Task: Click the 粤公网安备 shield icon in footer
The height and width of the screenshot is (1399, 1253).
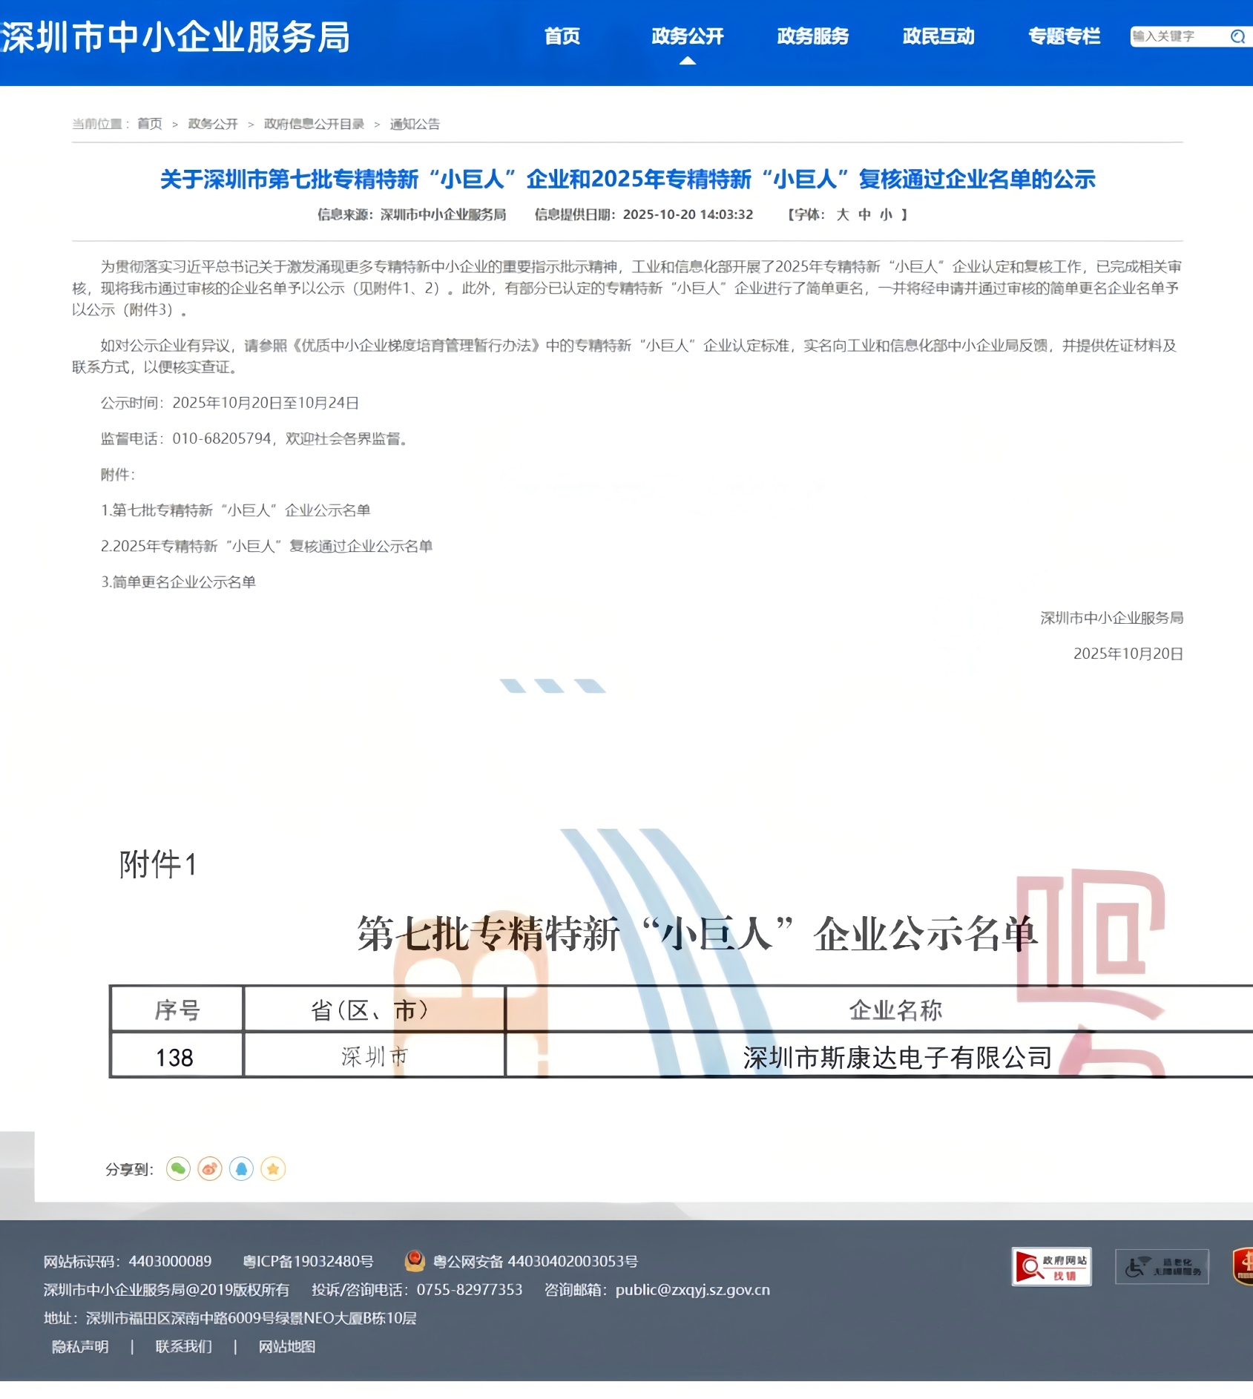Action: (x=414, y=1260)
